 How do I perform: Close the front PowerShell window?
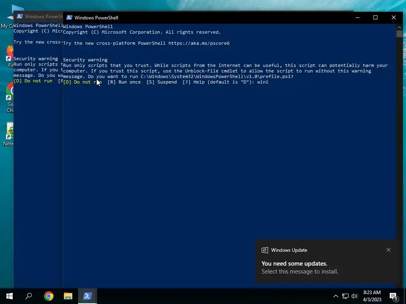[394, 17]
